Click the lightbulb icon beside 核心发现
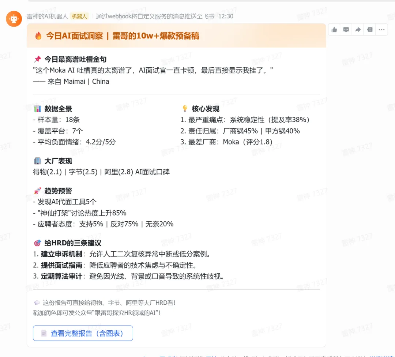This screenshot has width=395, height=357. pos(185,109)
